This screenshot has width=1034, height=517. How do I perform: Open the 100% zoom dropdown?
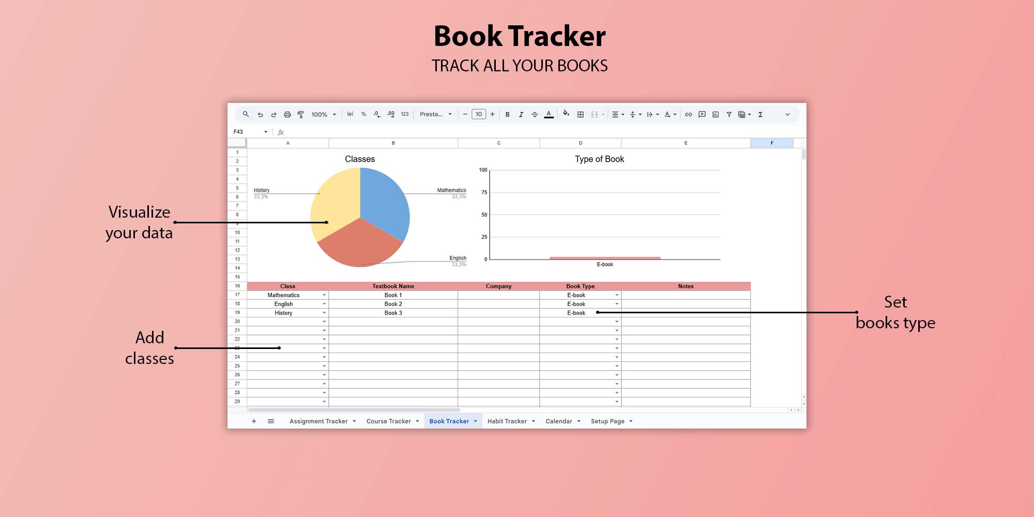[323, 115]
